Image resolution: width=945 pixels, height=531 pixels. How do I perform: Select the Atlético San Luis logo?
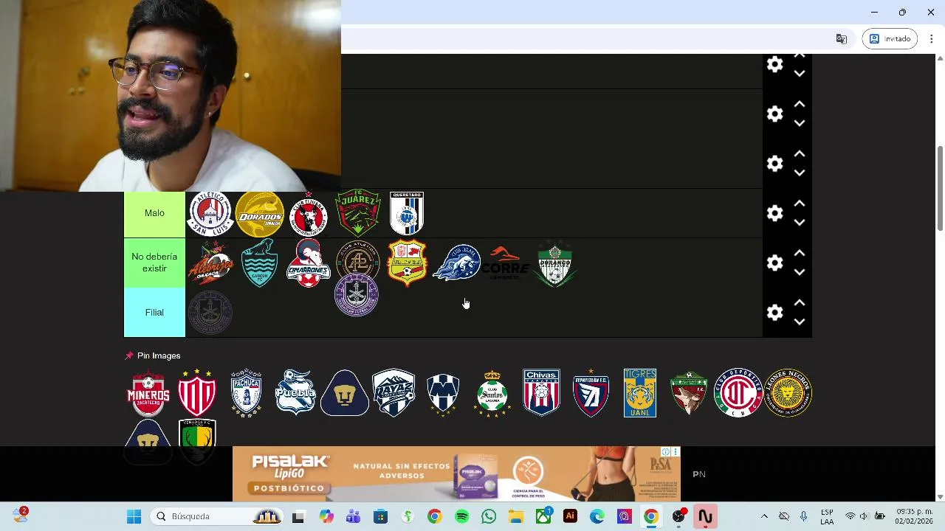(210, 213)
